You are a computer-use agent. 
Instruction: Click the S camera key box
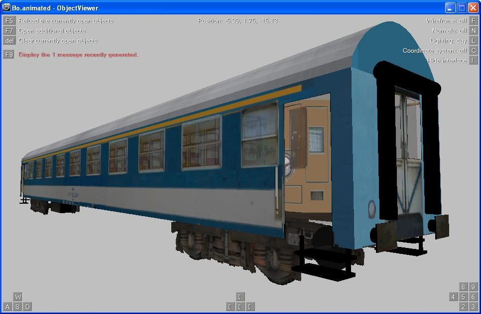(17, 307)
